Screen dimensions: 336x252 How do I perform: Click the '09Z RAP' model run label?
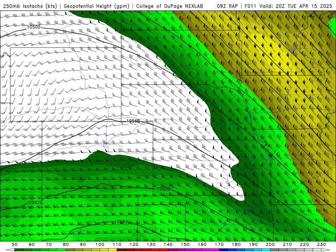pos(227,6)
